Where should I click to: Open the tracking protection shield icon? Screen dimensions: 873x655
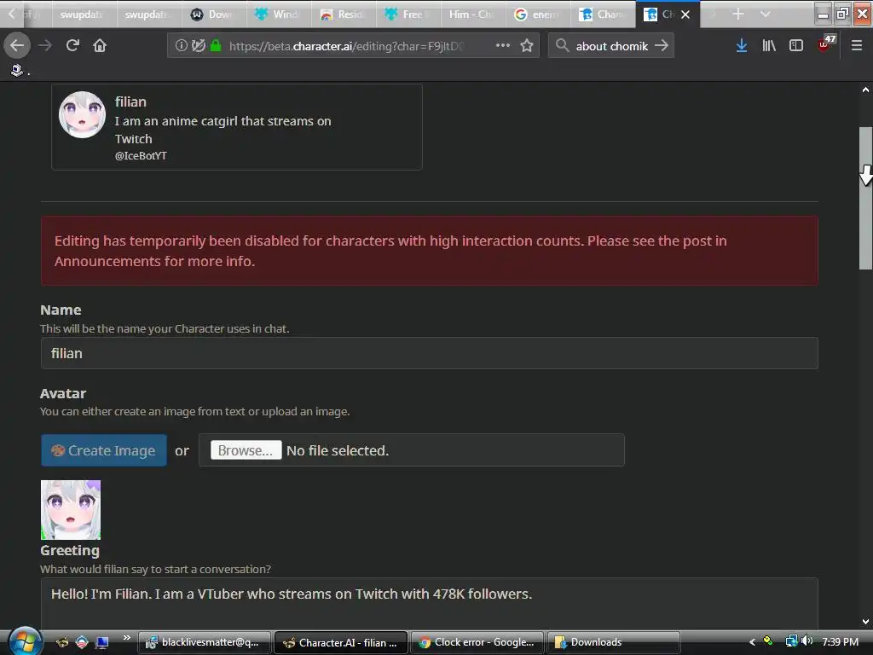click(198, 46)
